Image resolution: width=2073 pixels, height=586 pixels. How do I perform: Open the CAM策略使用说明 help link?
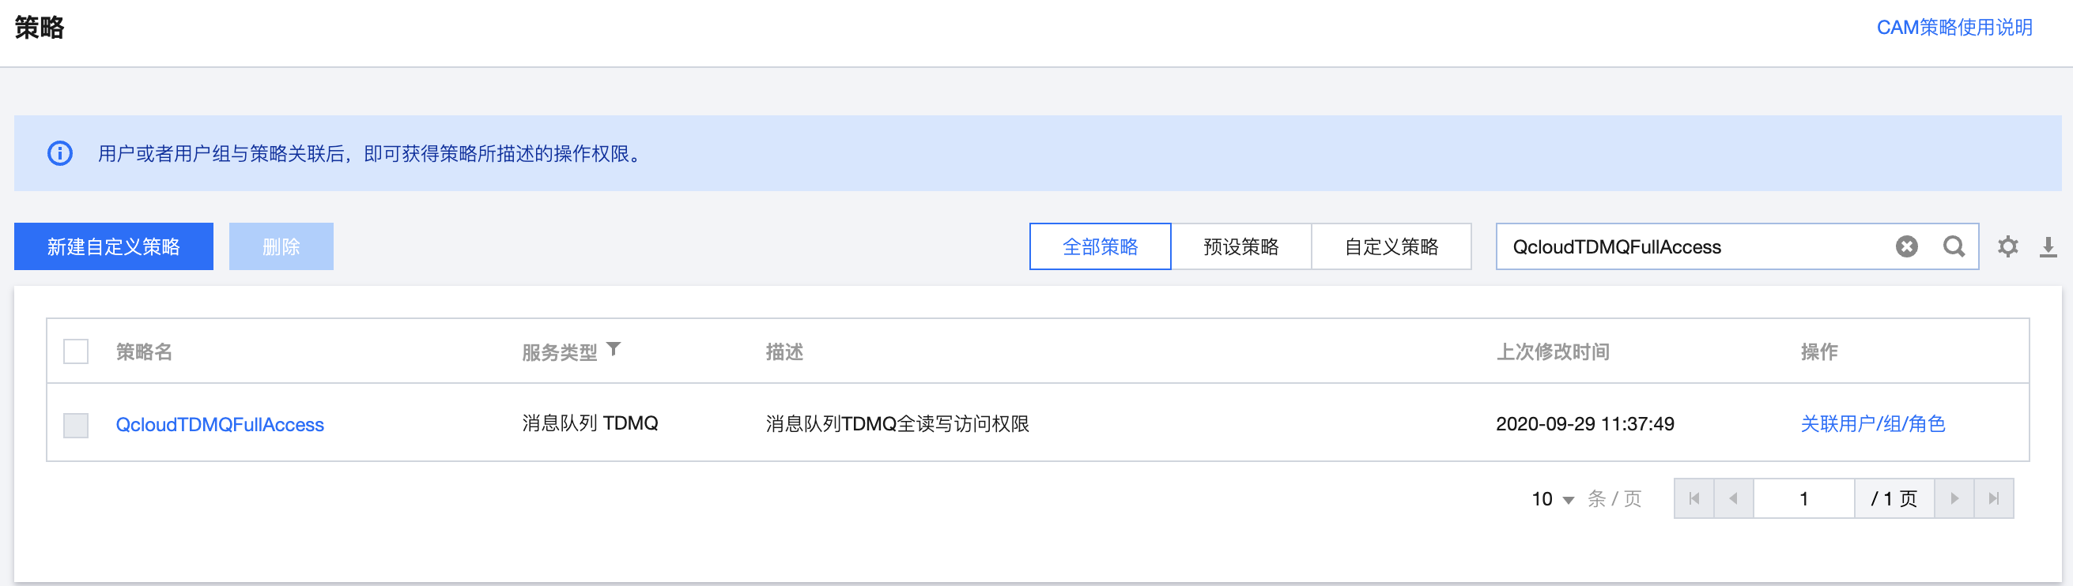click(1953, 28)
